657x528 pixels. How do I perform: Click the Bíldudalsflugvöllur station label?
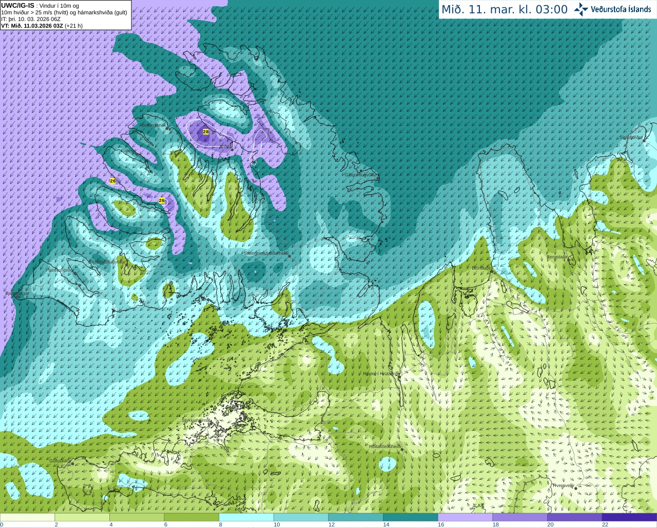[x=107, y=261]
